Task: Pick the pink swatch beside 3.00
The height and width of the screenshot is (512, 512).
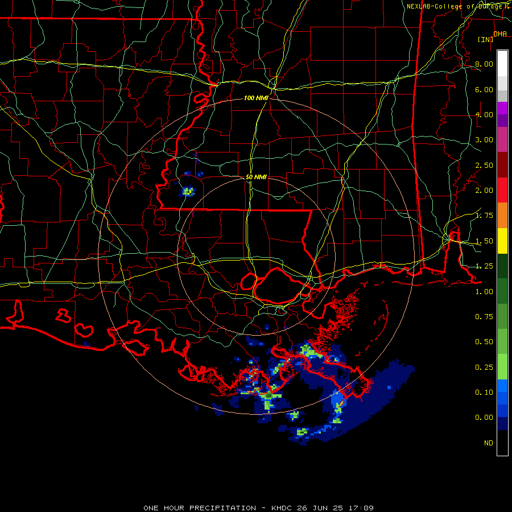Action: [x=502, y=140]
